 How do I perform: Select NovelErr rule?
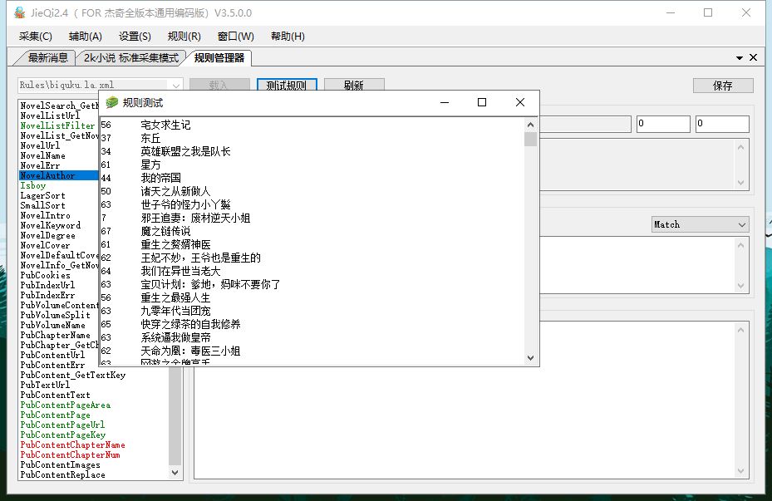coord(40,165)
